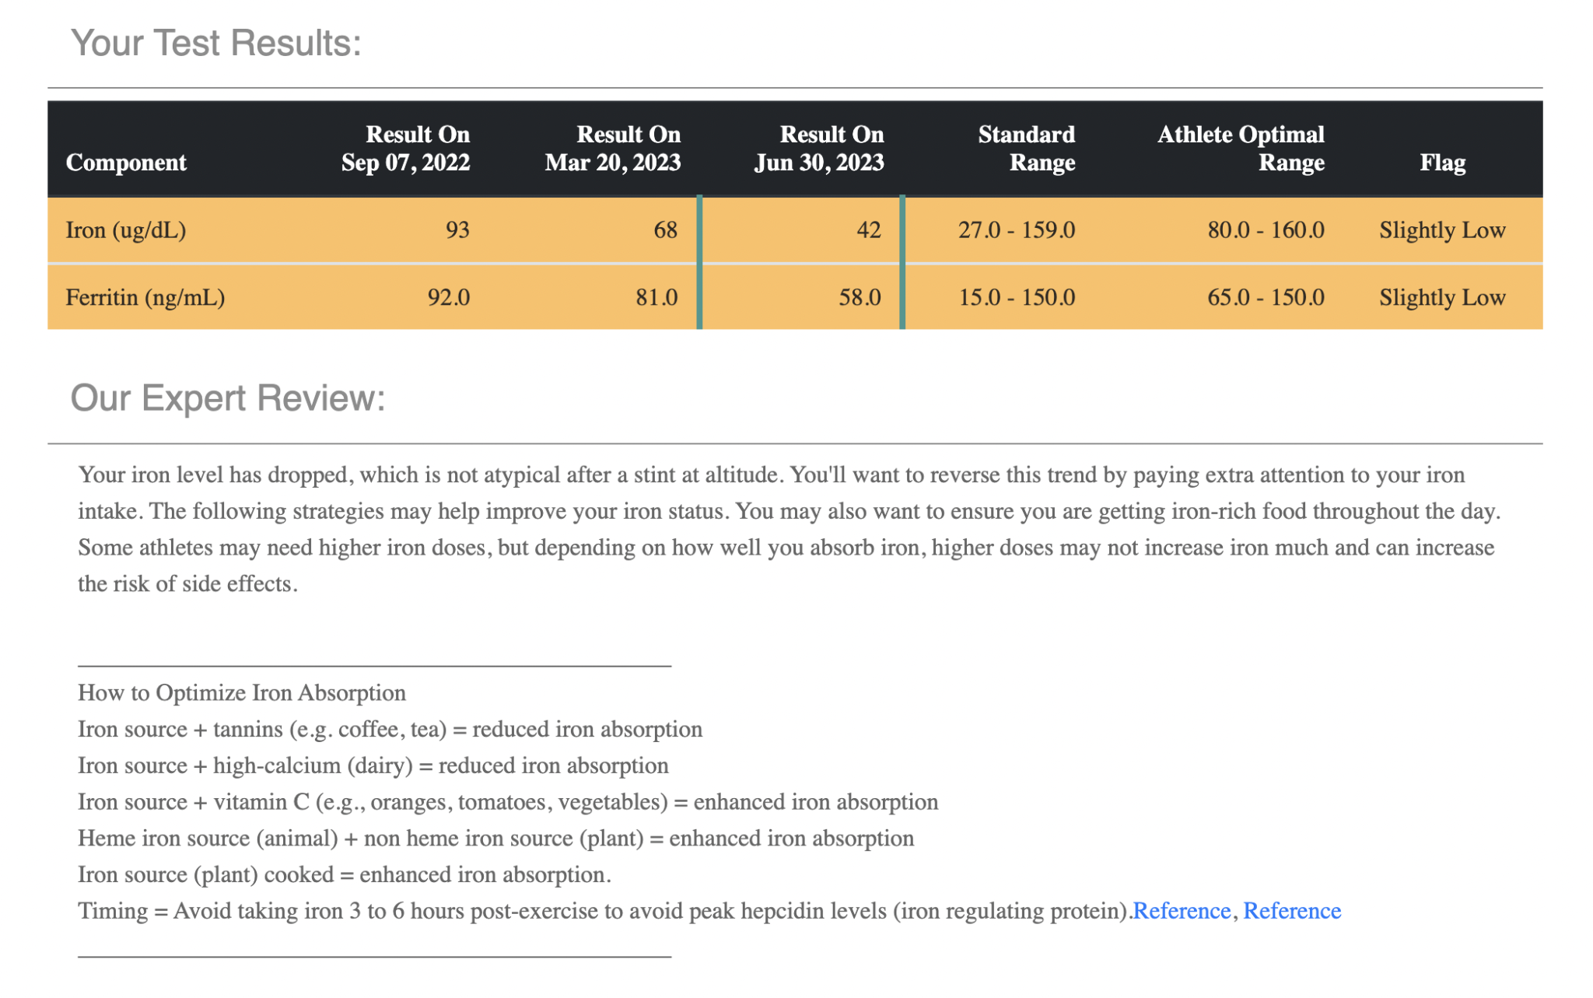This screenshot has width=1593, height=998.
Task: Click the Our Expert Review heading
Action: coord(228,398)
